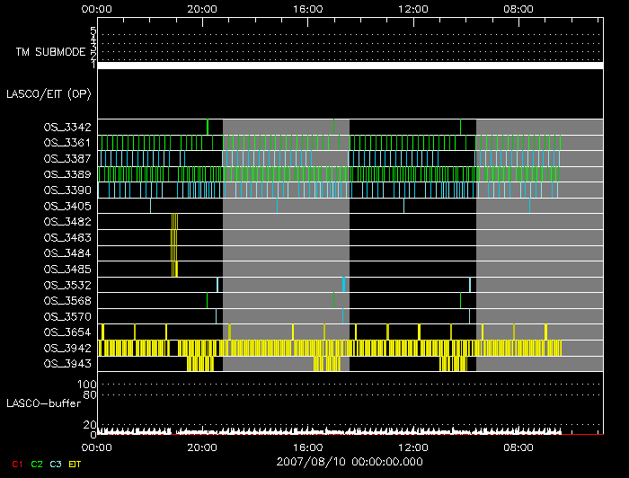Image resolution: width=629 pixels, height=478 pixels.
Task: Click the gray marker in OS_3482 row
Action: click(174, 222)
